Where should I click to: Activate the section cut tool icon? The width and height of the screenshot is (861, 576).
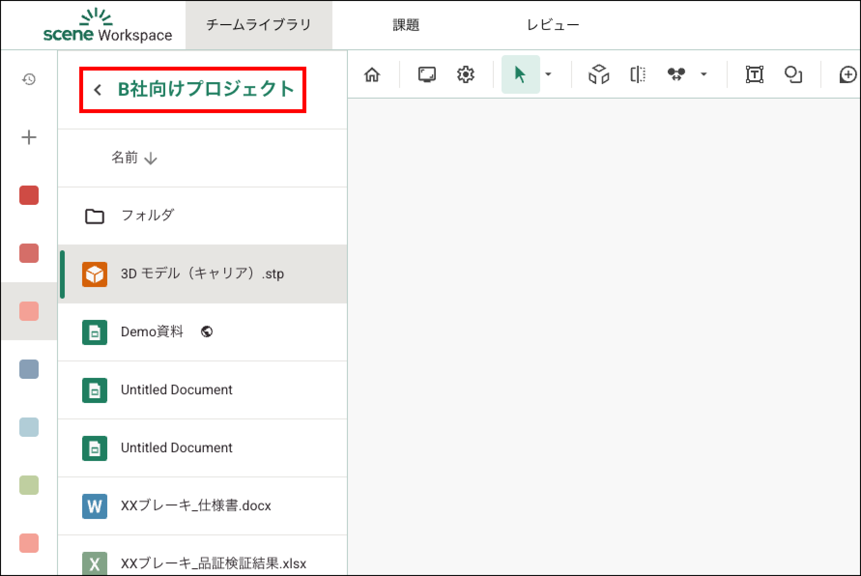click(638, 75)
